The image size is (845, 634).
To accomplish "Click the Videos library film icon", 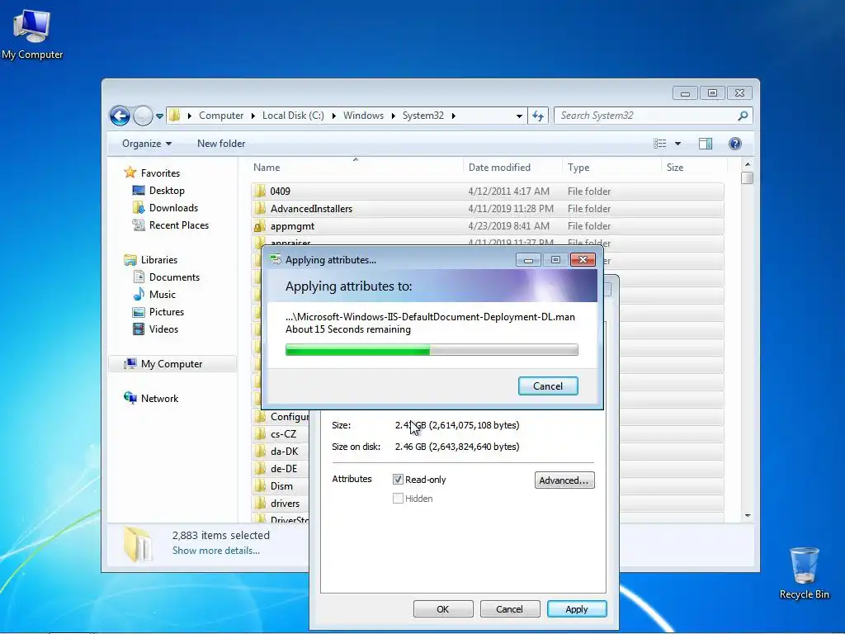I will point(139,329).
